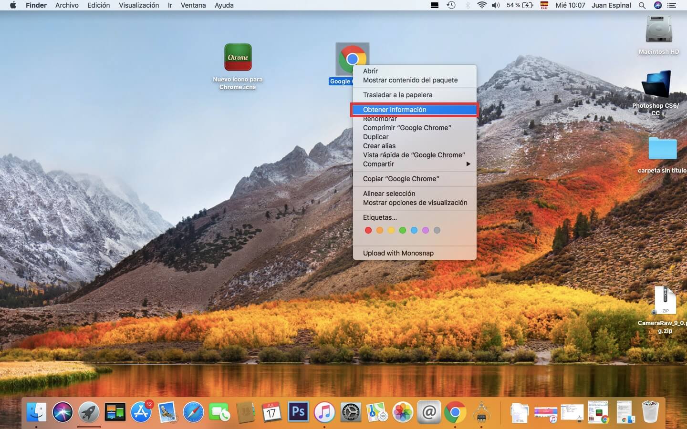Open App Store with 12 badge

pos(141,412)
